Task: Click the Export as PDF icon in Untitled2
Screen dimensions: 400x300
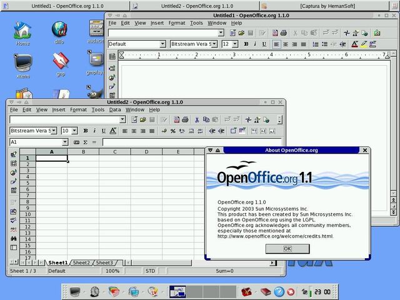Action: tap(176, 119)
